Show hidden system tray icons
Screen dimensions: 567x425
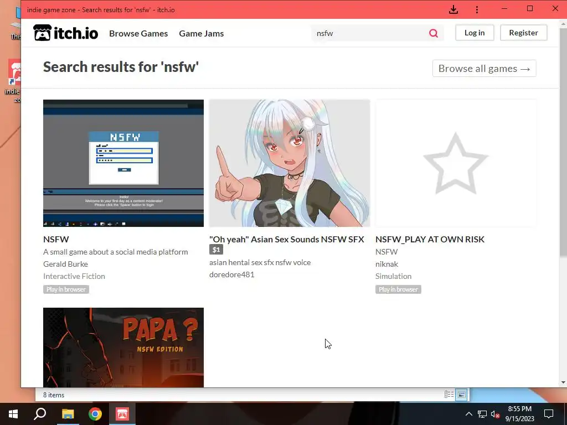468,414
